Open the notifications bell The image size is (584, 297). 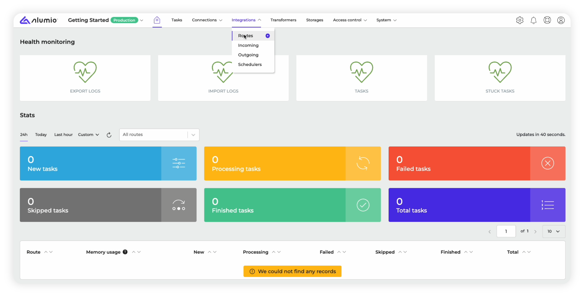click(533, 20)
